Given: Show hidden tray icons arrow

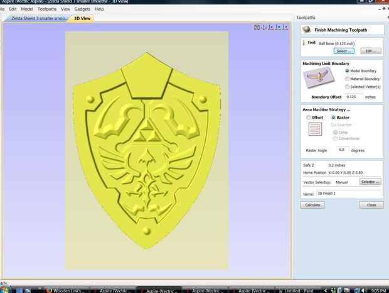Looking at the screenshot, I should pos(326,290).
